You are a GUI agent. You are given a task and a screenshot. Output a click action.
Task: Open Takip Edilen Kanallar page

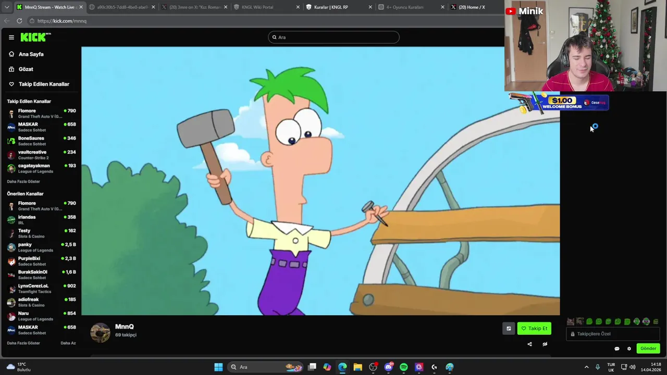(44, 84)
